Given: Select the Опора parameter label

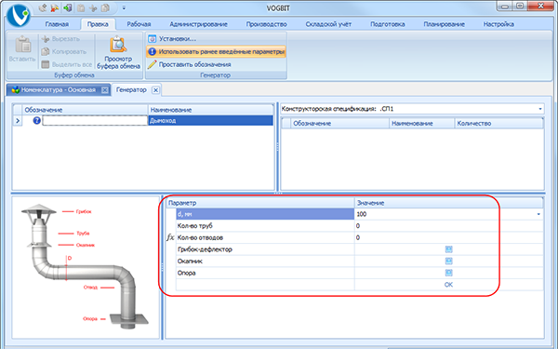Looking at the screenshot, I should point(187,273).
